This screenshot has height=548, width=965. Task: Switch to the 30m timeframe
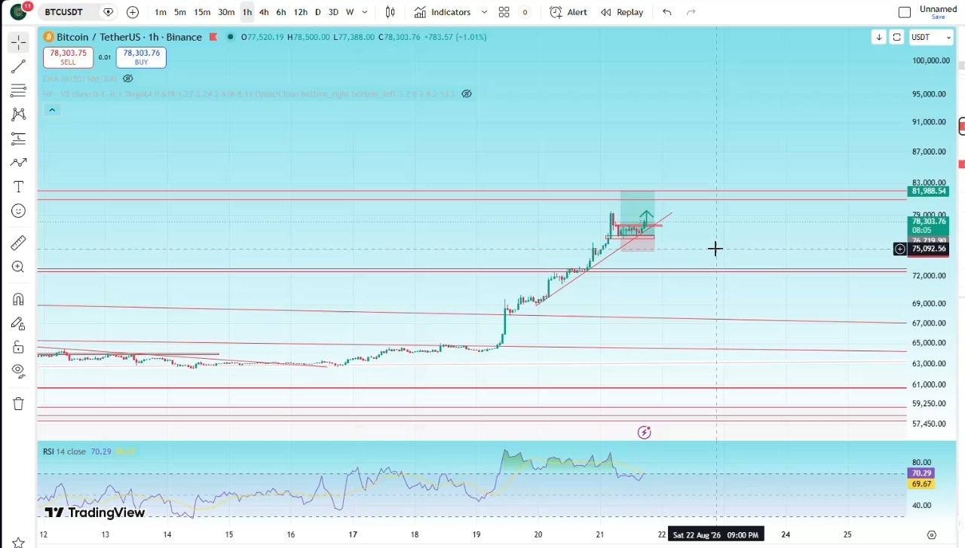[x=226, y=12]
